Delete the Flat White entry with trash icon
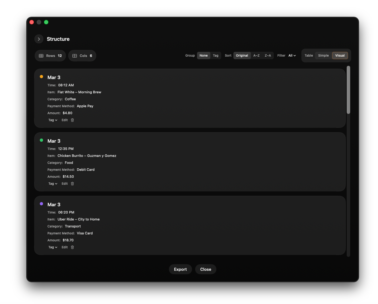The width and height of the screenshot is (378, 304). click(x=72, y=120)
